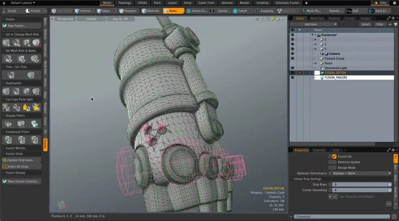Click the first Duplication icon
This screenshot has width=399, height=221.
(x=6, y=91)
